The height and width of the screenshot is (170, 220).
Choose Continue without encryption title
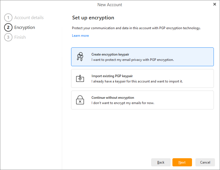(113, 98)
